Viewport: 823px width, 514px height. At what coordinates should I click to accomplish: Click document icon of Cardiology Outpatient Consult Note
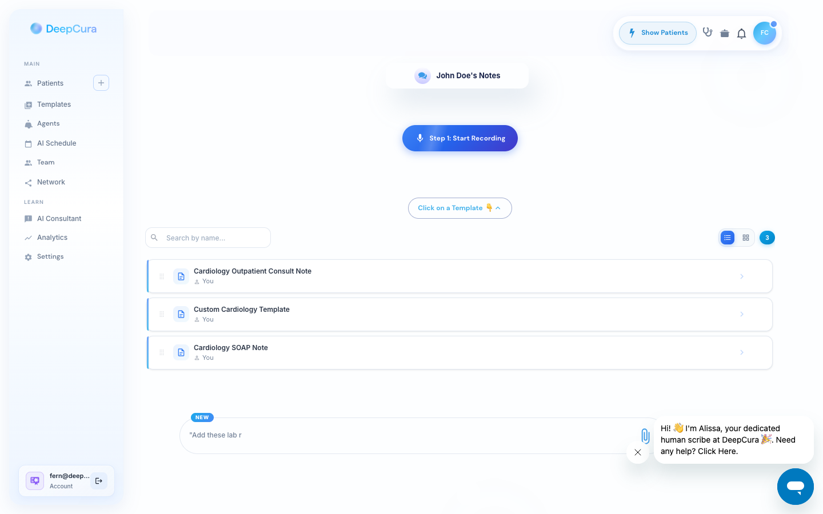pos(181,276)
